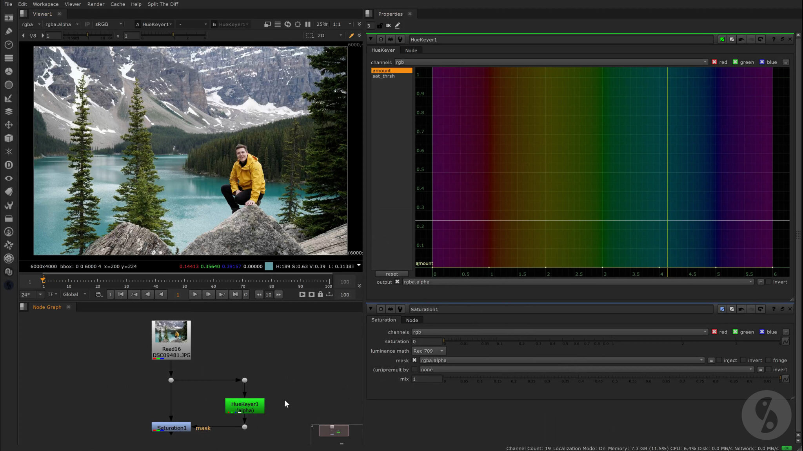Open the Keyer nodes toolbar icon

tap(9, 98)
